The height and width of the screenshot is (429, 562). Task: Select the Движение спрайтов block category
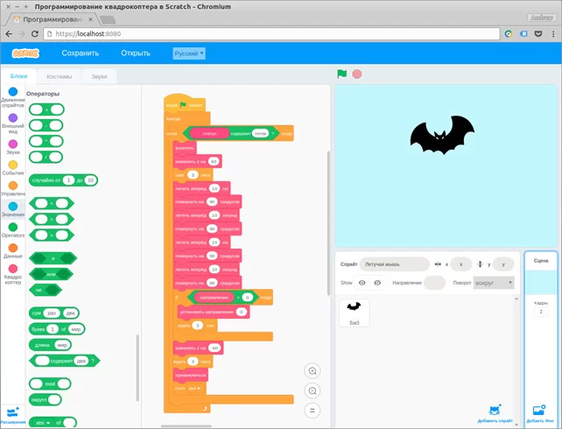tap(12, 96)
